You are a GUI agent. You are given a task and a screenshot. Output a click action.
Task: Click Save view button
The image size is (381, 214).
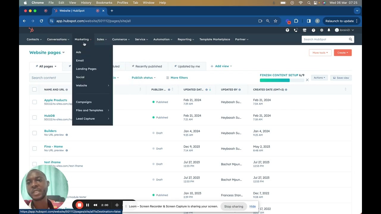tap(341, 78)
